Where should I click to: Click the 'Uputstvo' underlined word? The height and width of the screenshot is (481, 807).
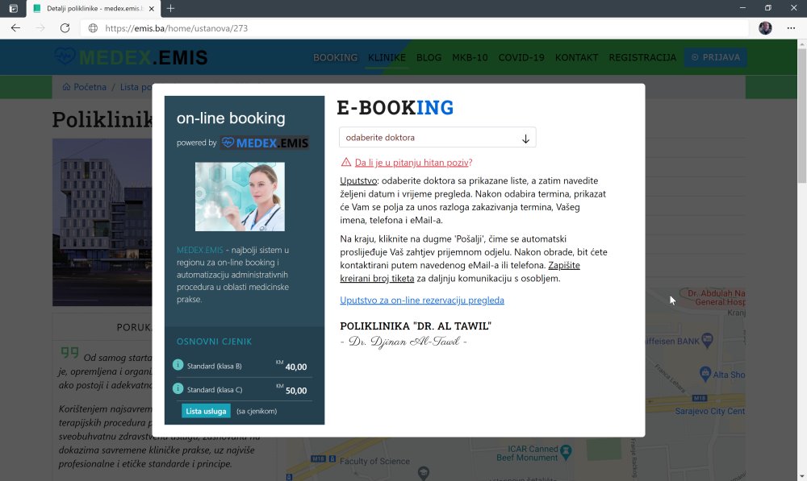click(358, 181)
